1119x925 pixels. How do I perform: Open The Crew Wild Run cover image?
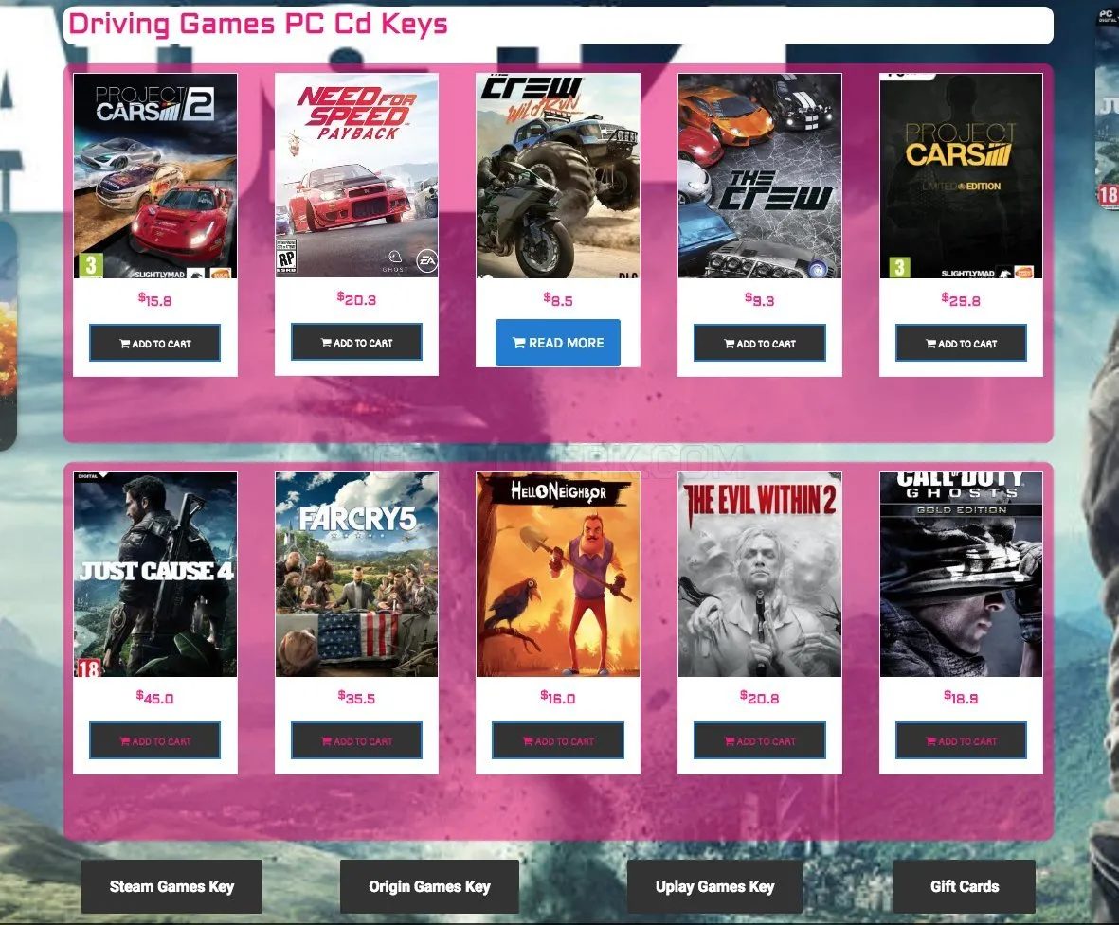pos(558,175)
